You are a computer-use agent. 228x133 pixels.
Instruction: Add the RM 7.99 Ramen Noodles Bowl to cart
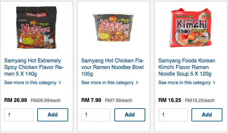pos(130,115)
